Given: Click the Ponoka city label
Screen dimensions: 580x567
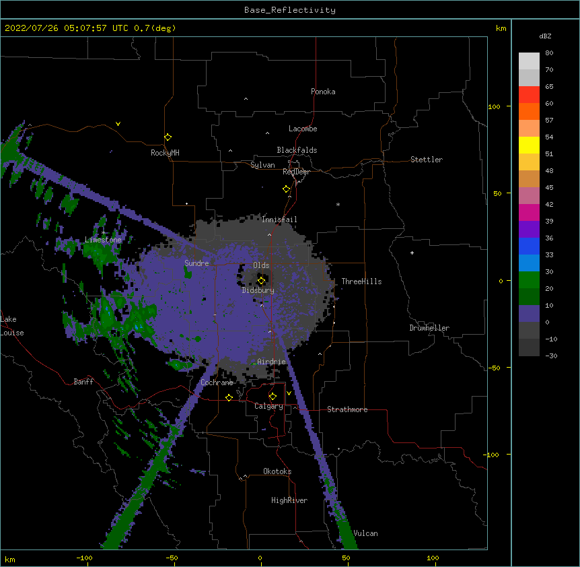Looking at the screenshot, I should [x=323, y=92].
